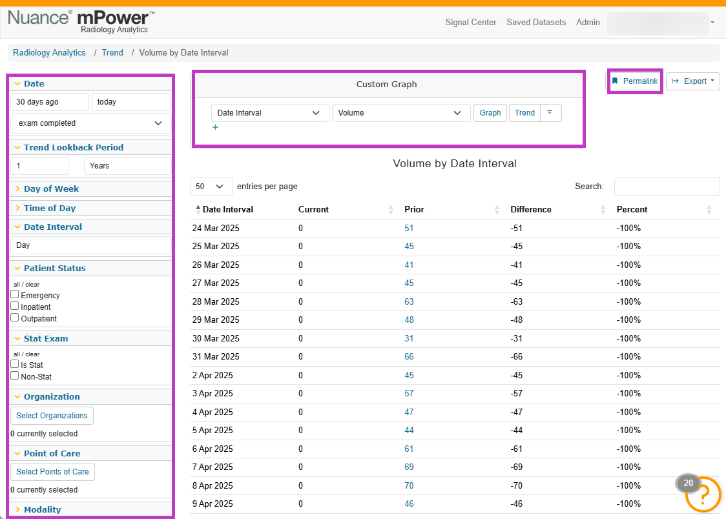Add another graph dimension with plus icon
Image resolution: width=726 pixels, height=519 pixels.
point(215,127)
